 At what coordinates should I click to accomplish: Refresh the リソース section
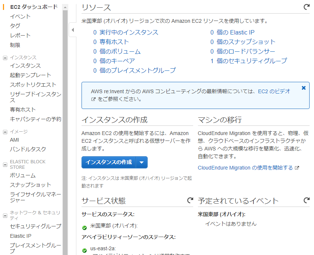coord(306,7)
